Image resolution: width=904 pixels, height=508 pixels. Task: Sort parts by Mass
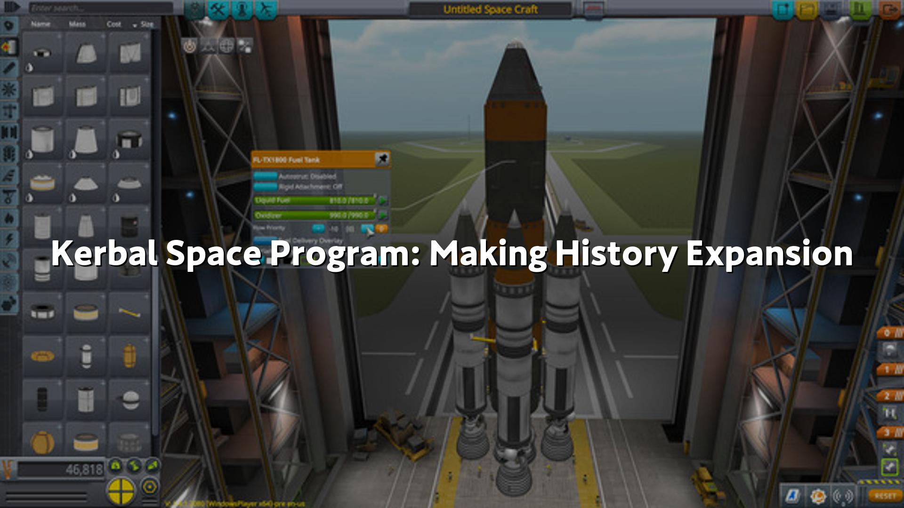pos(77,24)
